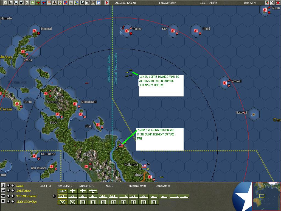281x211 pixels.
Task: Click the Japanese flag at Ulithi
Action: (196, 31)
